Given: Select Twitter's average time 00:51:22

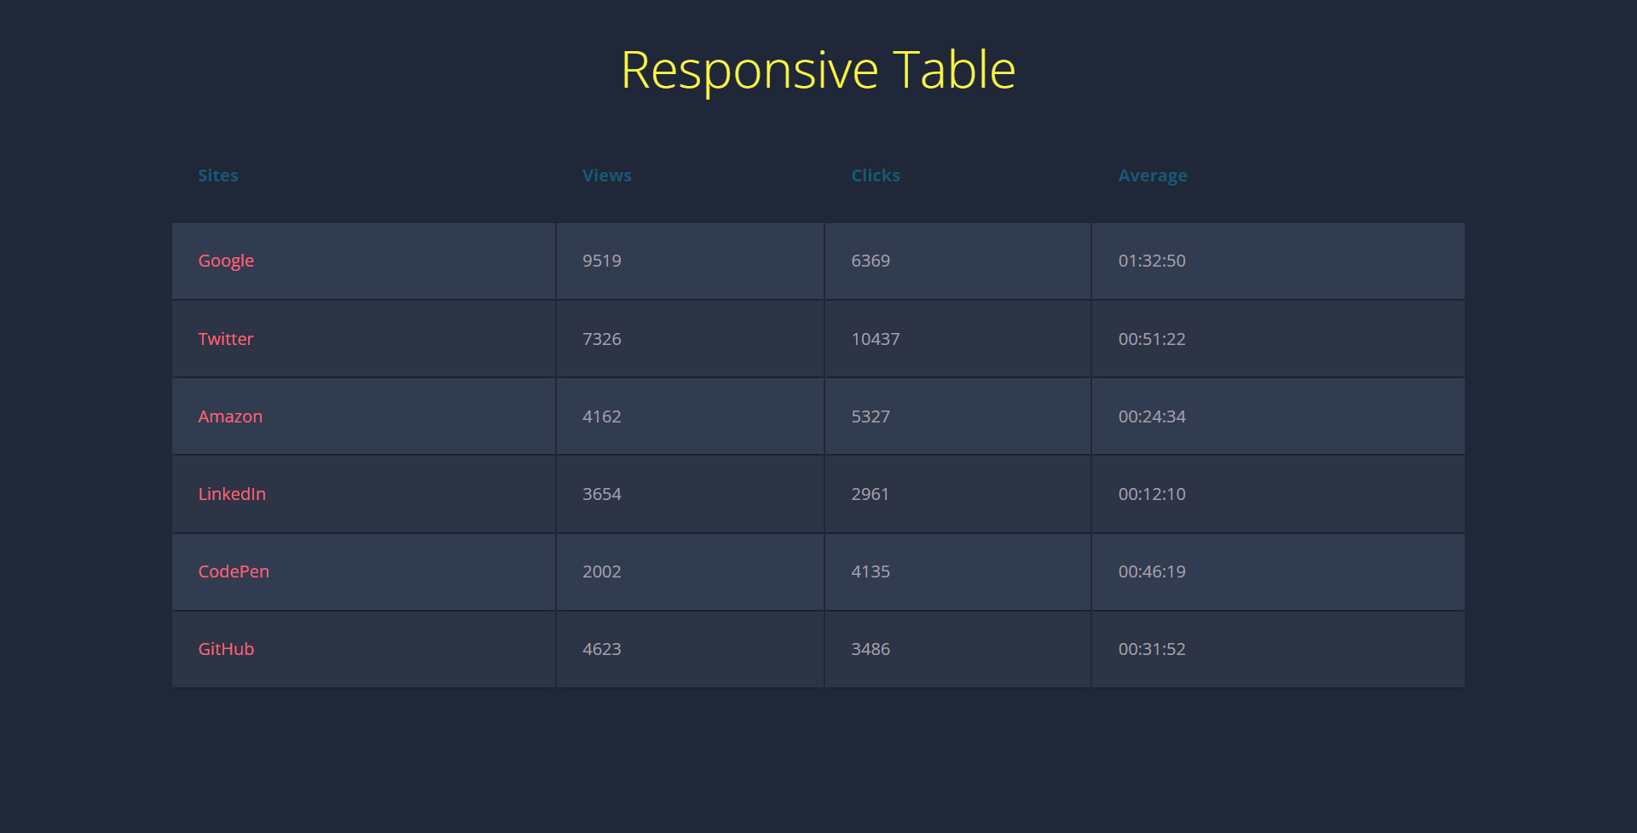Looking at the screenshot, I should 1152,339.
